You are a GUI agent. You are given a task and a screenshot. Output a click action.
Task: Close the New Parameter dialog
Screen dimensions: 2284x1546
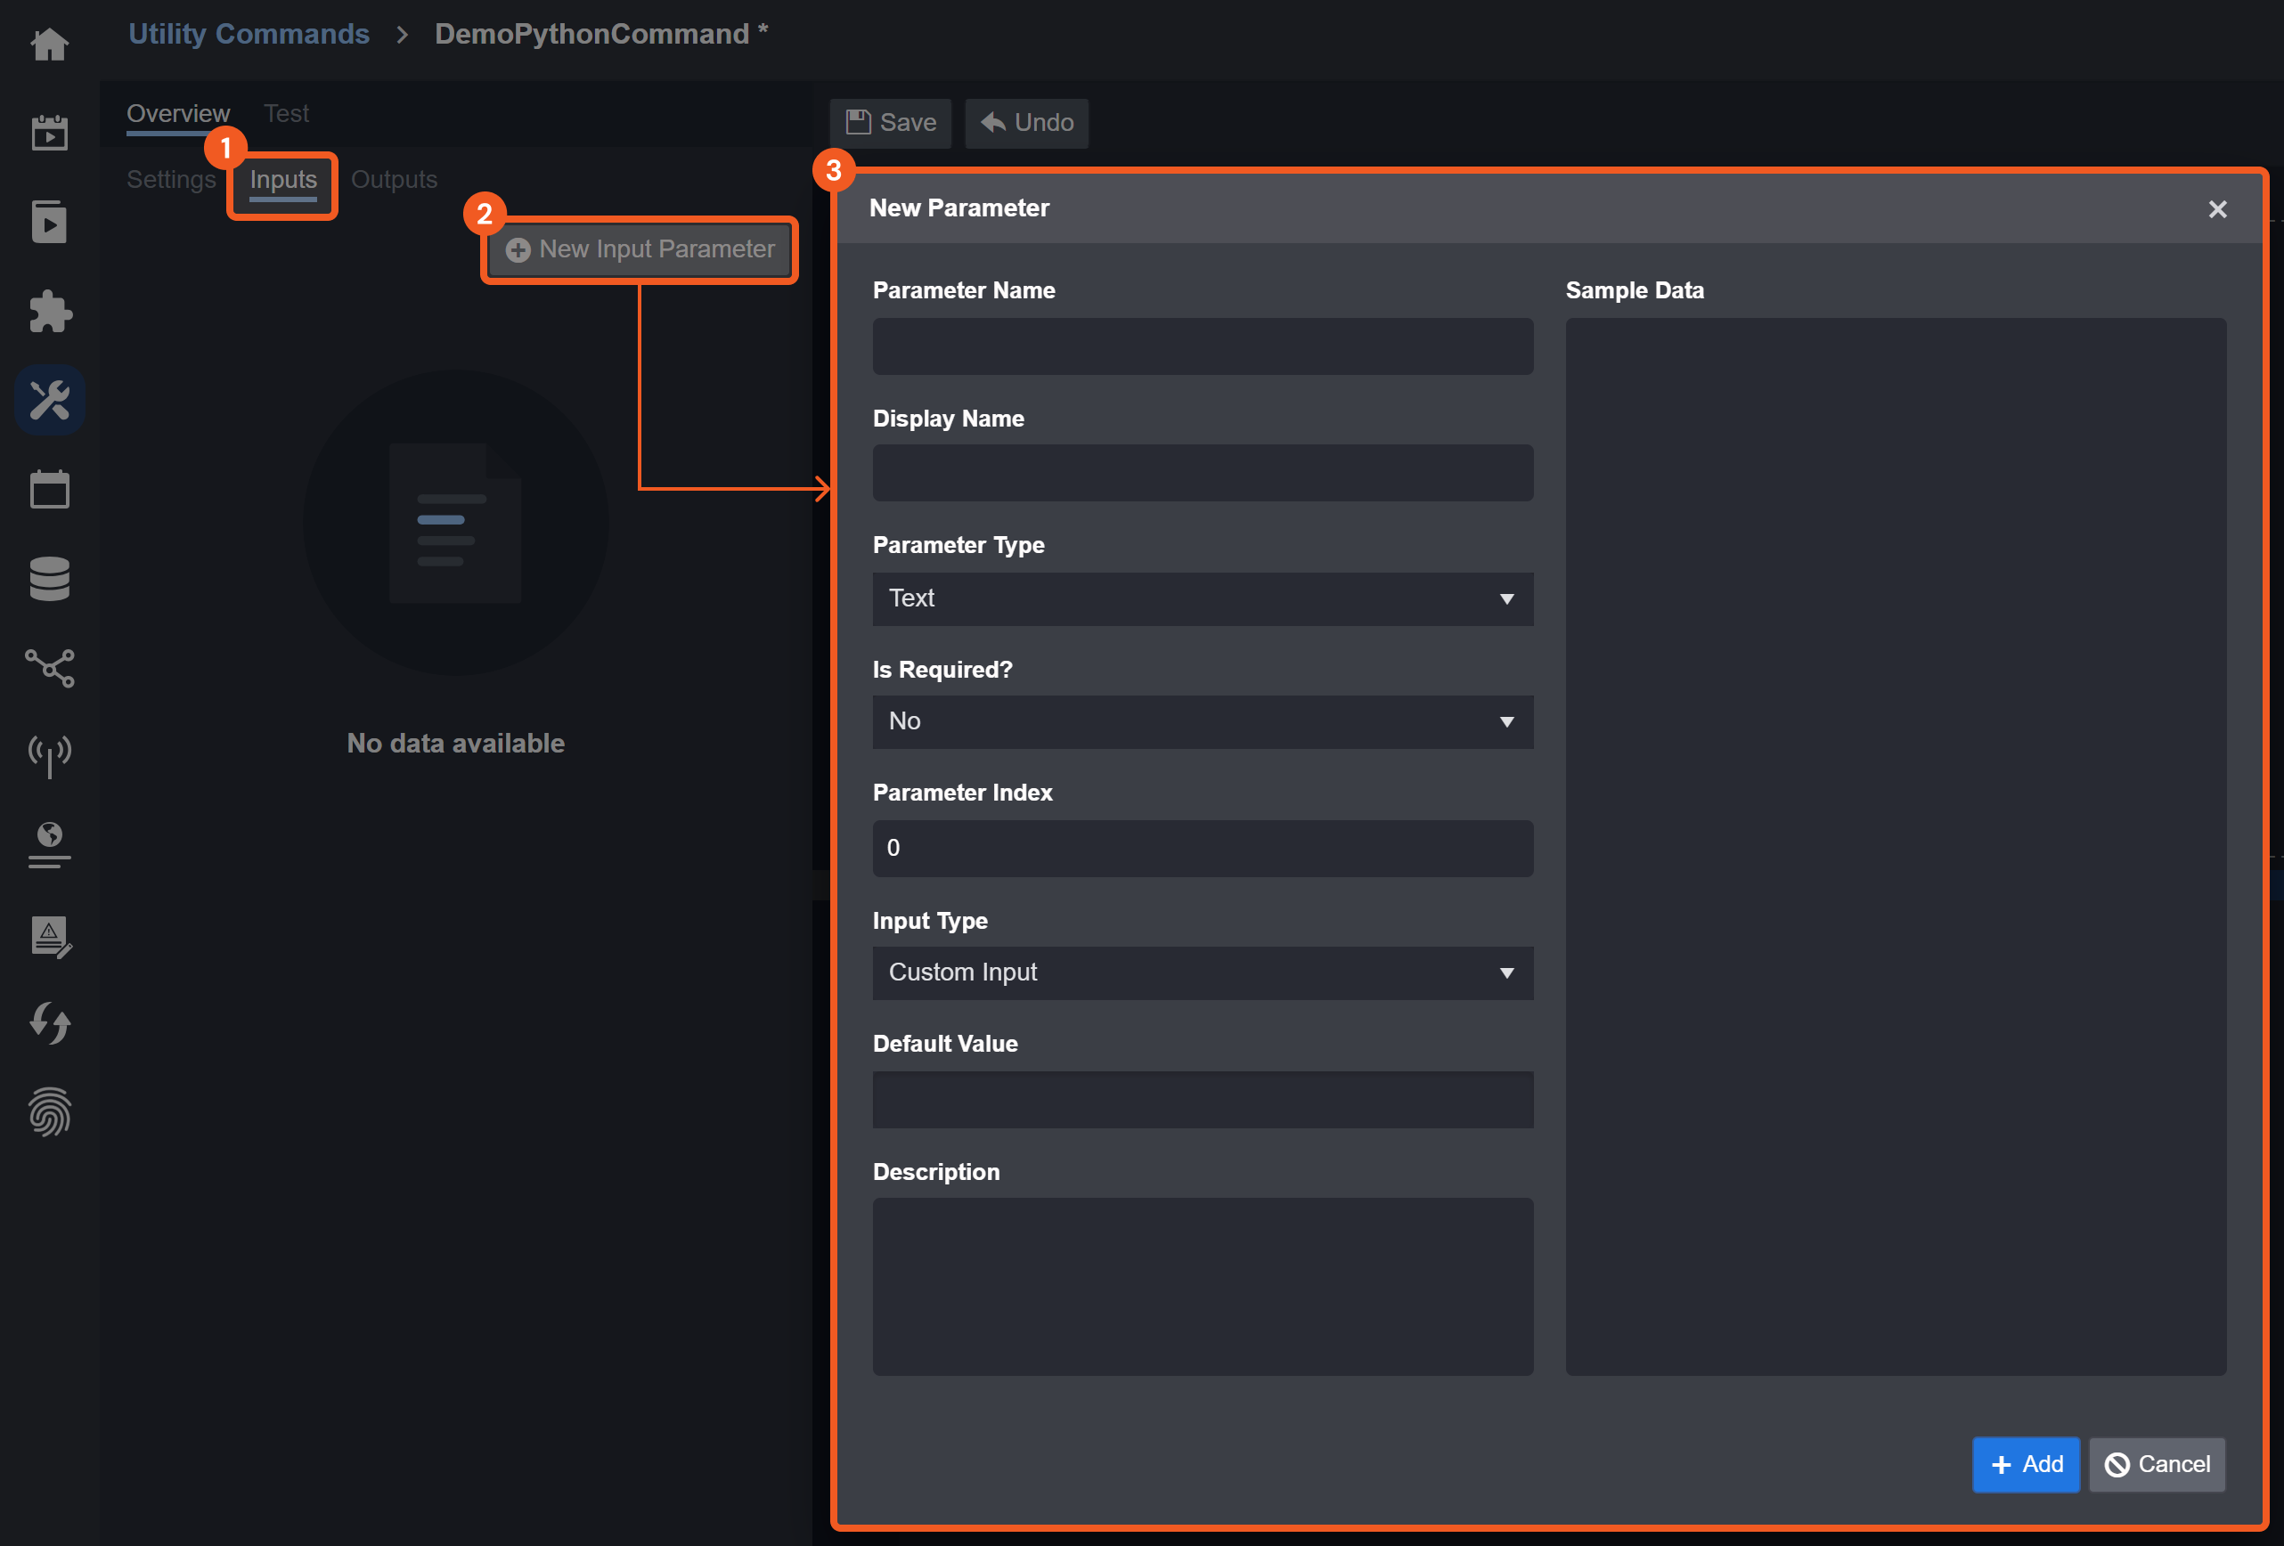[x=2217, y=209]
